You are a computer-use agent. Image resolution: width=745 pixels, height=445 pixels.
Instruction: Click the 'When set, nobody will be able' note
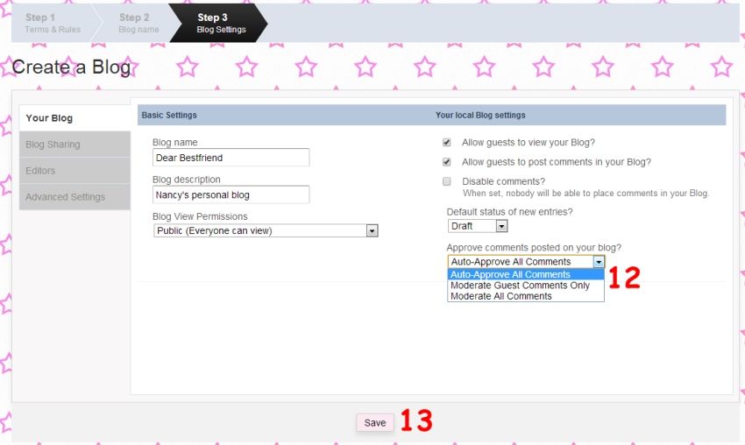[x=585, y=194]
